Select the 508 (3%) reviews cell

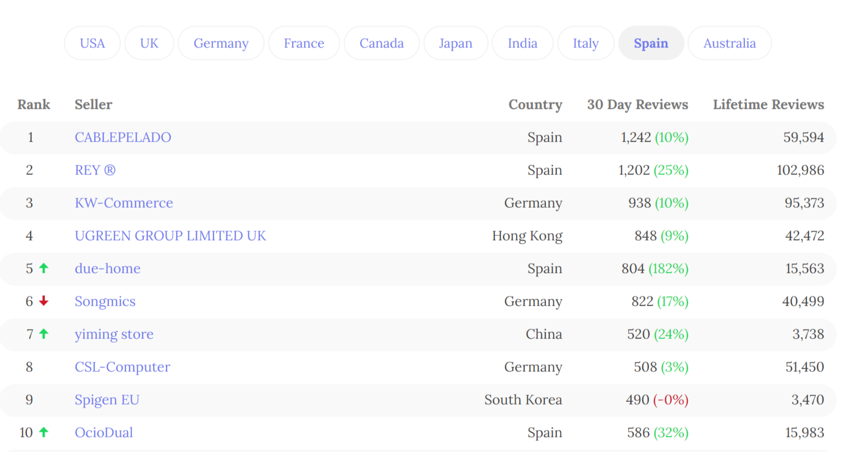(x=661, y=367)
